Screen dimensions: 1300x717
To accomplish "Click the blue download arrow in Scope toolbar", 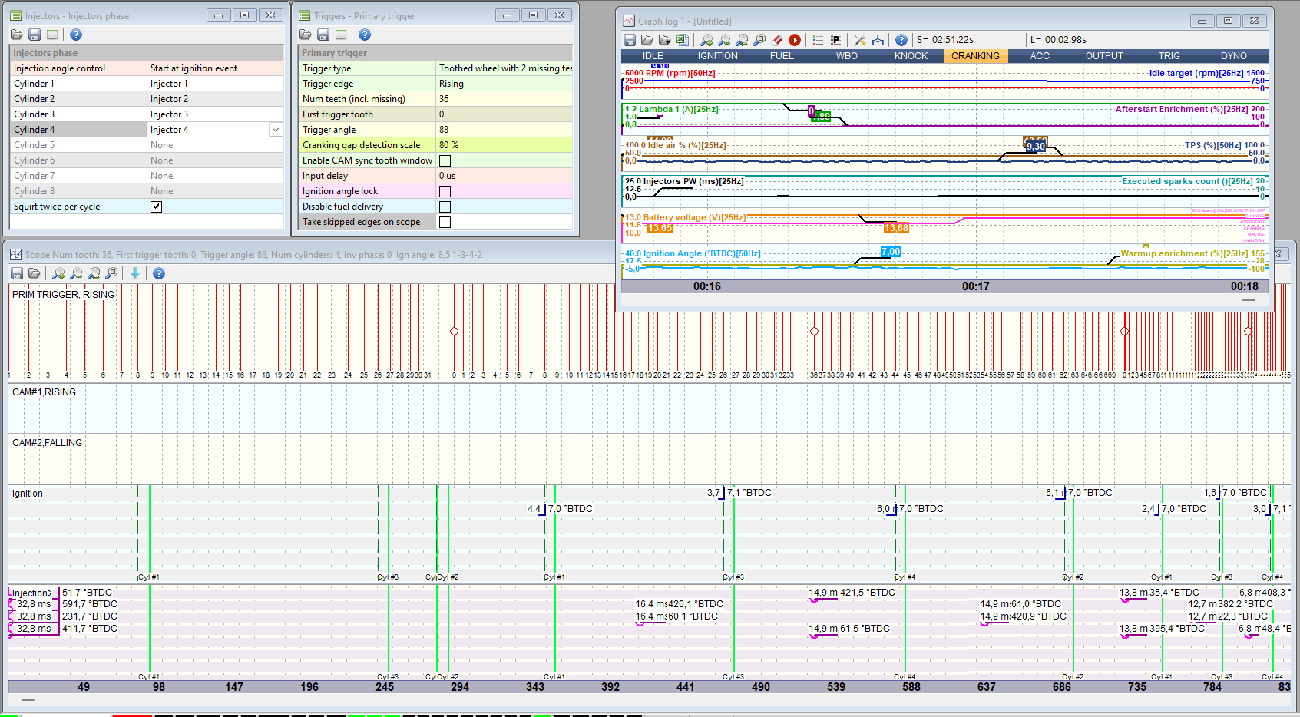I will tap(135, 273).
